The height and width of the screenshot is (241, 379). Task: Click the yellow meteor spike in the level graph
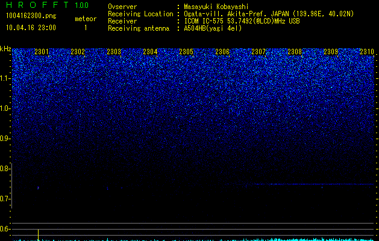point(38,235)
